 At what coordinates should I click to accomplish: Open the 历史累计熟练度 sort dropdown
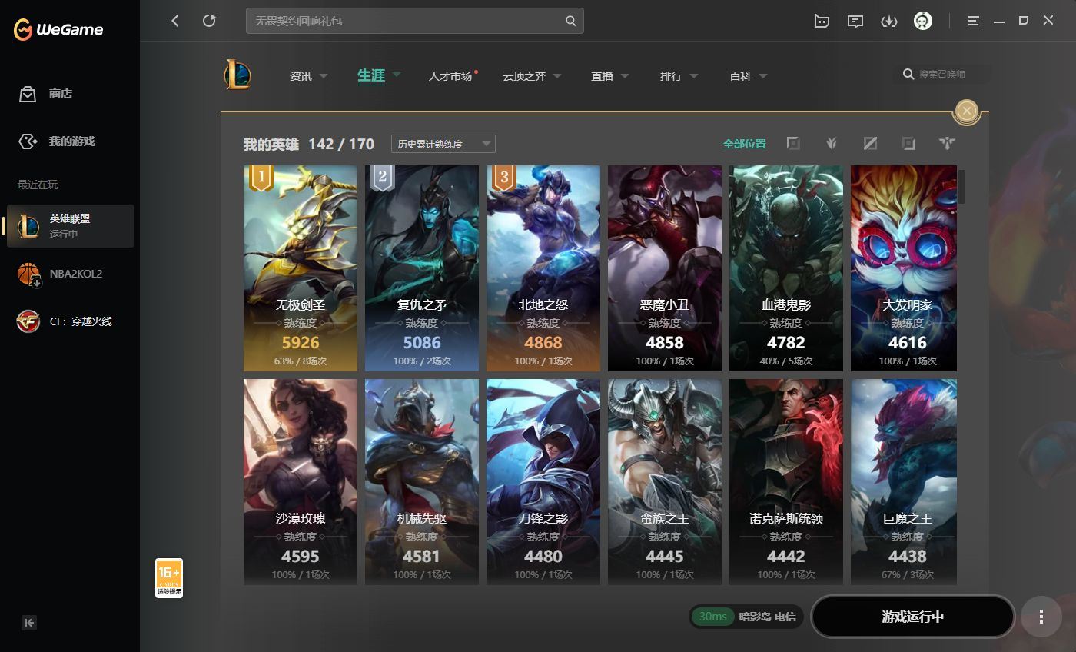443,144
